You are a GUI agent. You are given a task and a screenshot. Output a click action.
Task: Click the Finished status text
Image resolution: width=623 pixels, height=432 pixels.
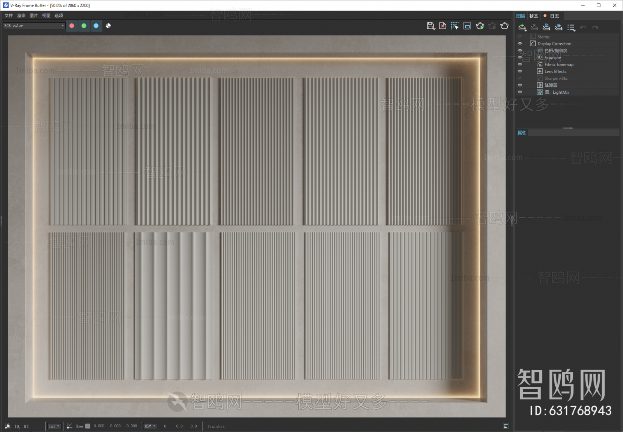(x=216, y=427)
